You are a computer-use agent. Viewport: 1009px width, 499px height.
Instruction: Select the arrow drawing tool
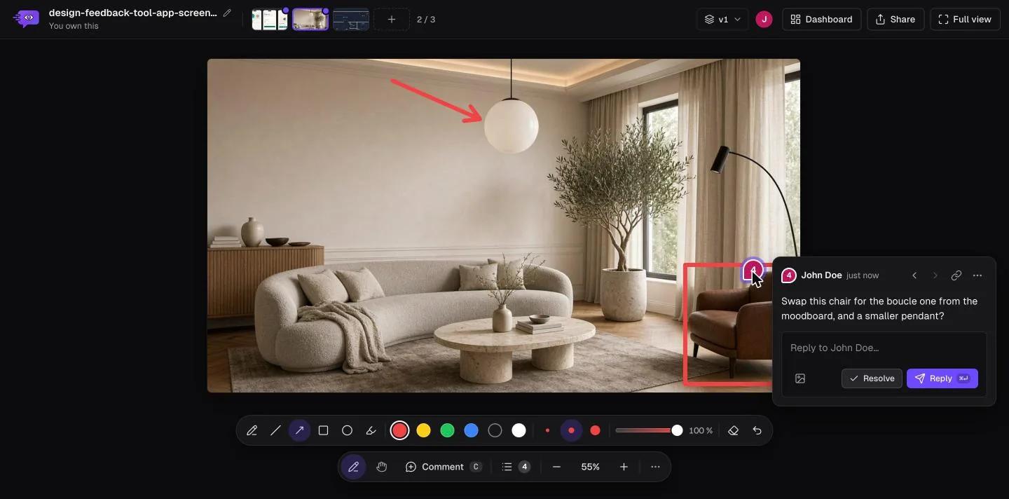tap(299, 430)
